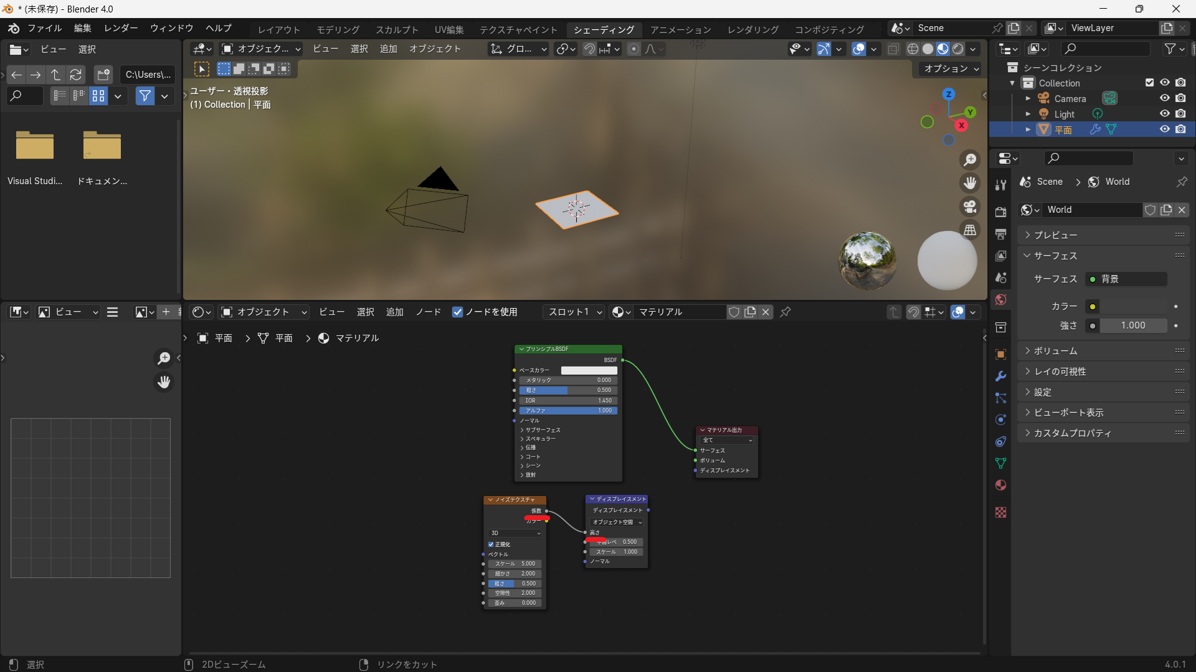
Task: Click the pan hand icon in the 3D viewport
Action: point(970,183)
